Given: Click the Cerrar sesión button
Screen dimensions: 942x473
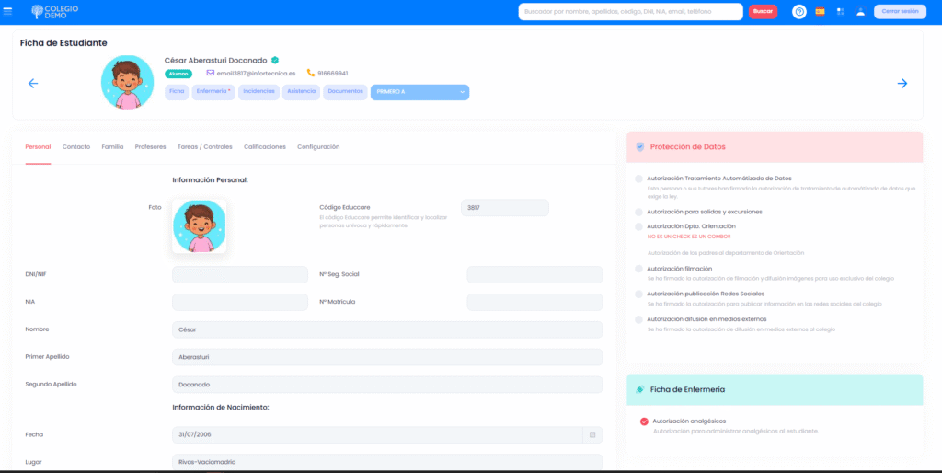Looking at the screenshot, I should (899, 12).
